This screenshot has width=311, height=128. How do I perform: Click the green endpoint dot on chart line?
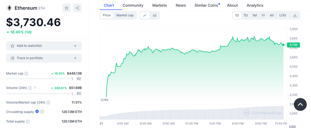point(283,45)
